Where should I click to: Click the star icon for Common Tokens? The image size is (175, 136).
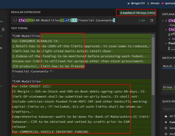166,122
